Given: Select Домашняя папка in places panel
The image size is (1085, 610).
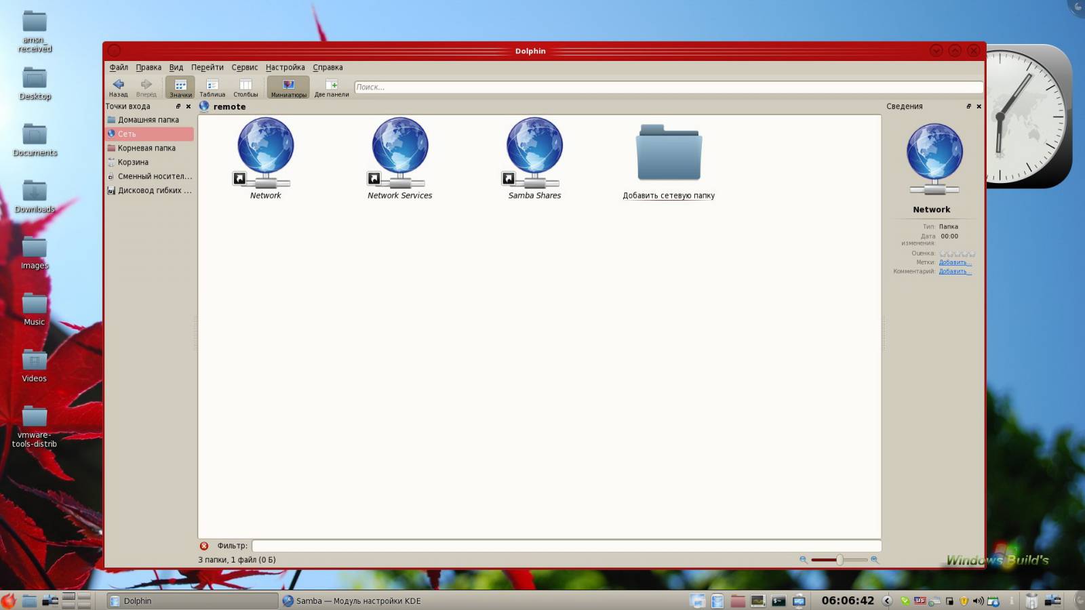Looking at the screenshot, I should pyautogui.click(x=149, y=120).
